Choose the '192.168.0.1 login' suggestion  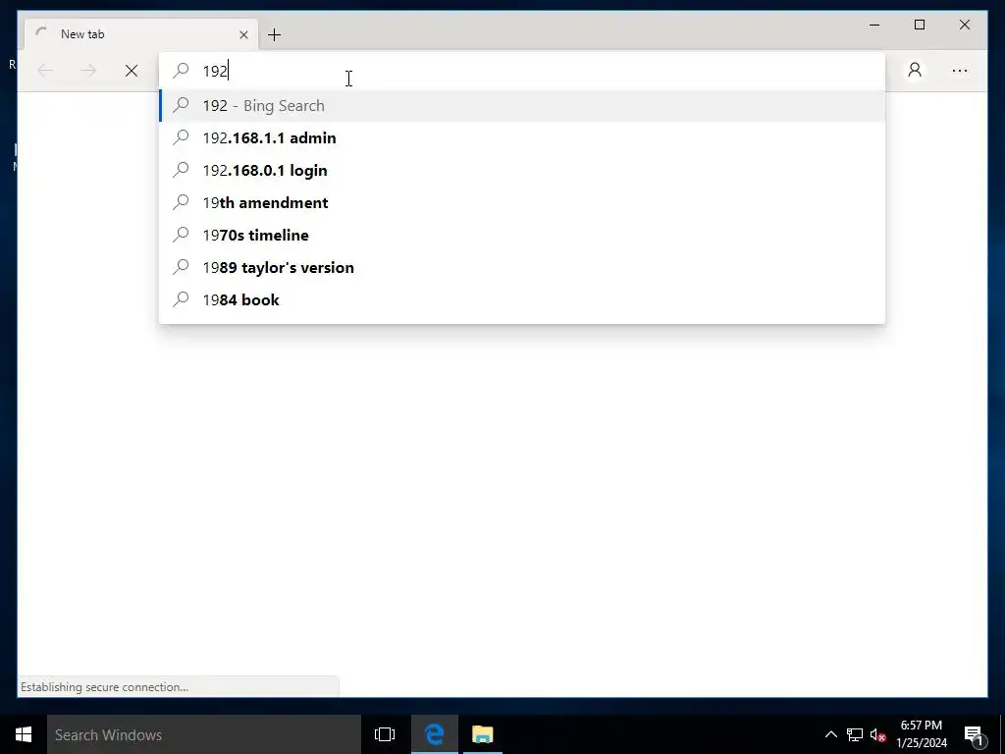(x=522, y=170)
